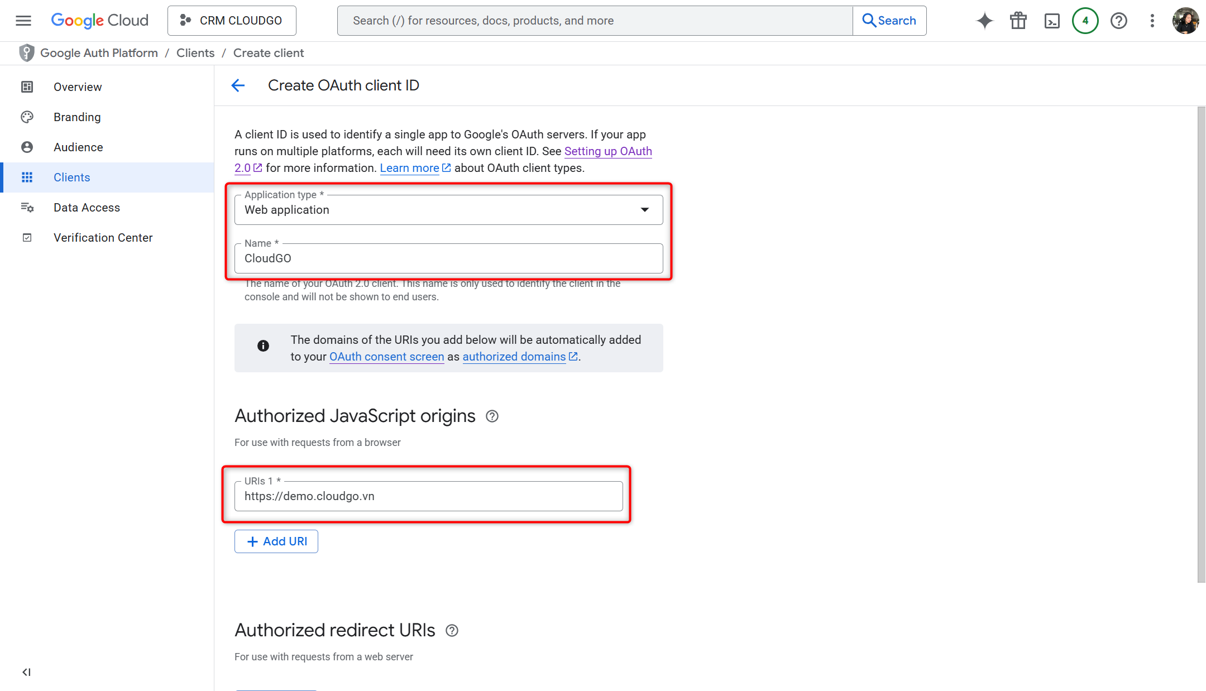Click help icon beside Authorized redirect URIs
The height and width of the screenshot is (691, 1206).
(452, 630)
